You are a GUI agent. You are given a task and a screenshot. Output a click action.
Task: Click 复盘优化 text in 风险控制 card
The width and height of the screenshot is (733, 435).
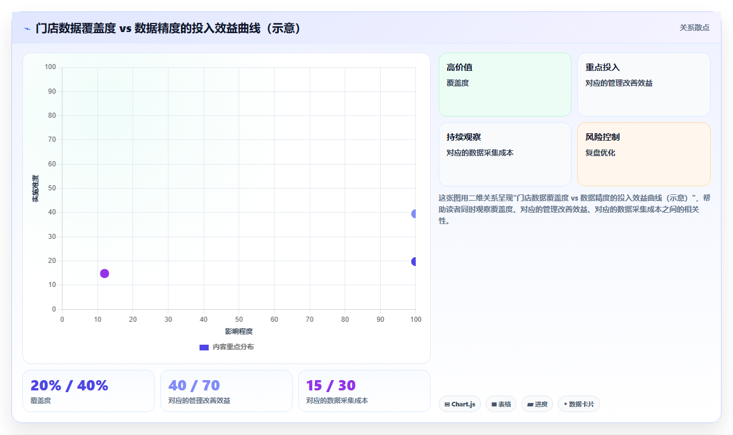600,153
